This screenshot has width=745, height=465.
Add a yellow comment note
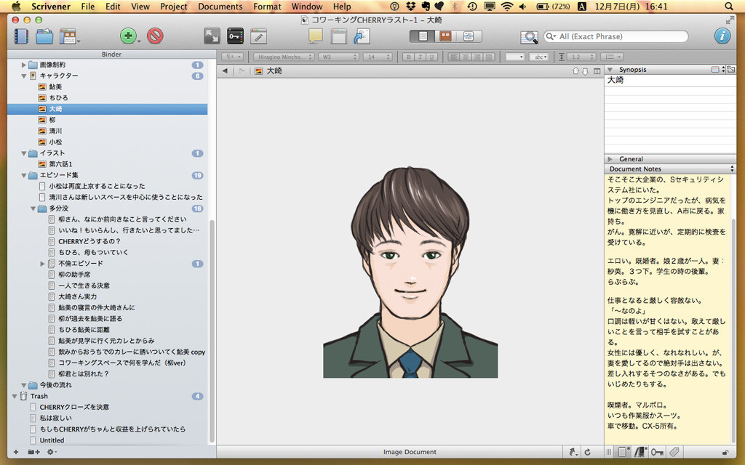tap(316, 36)
